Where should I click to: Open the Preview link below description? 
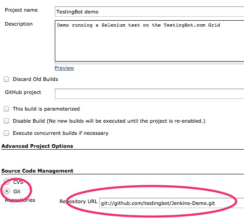pyautogui.click(x=64, y=68)
